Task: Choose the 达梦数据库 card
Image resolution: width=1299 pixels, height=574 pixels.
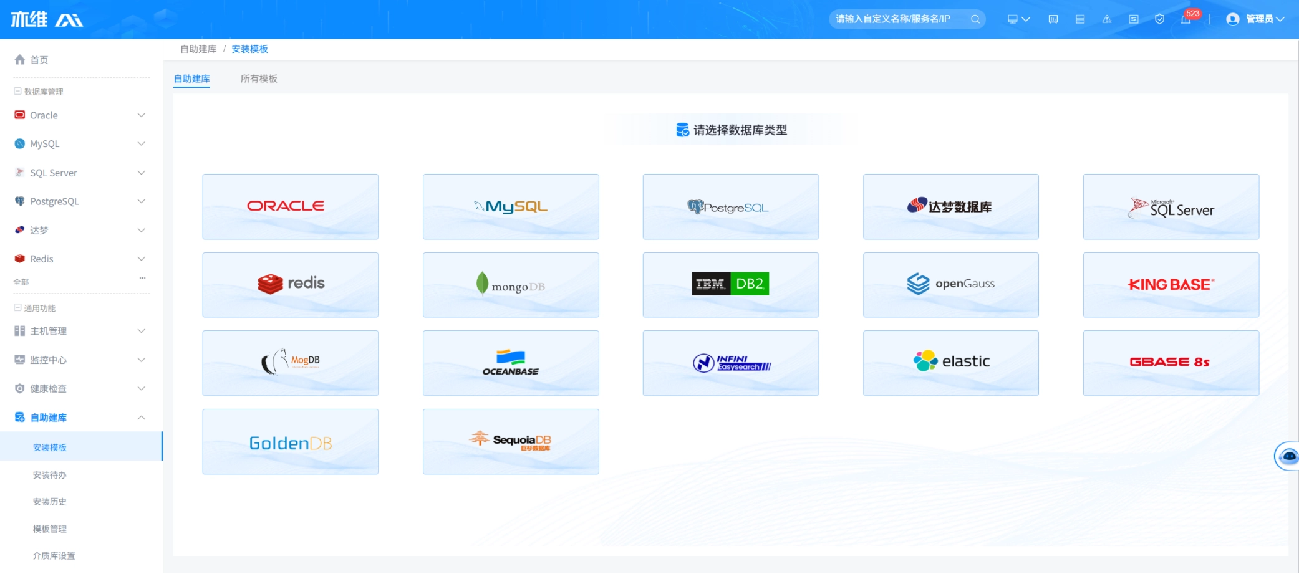Action: click(951, 206)
